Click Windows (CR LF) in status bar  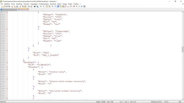click(156, 102)
